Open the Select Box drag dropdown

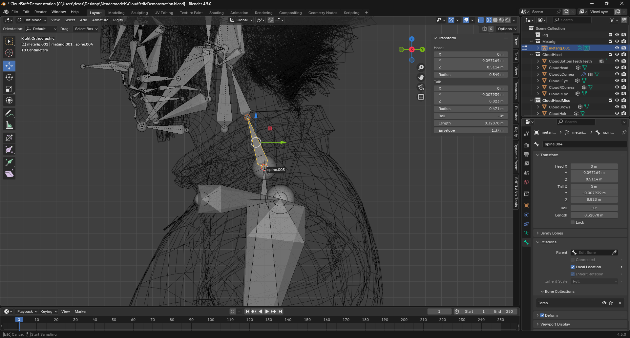click(86, 29)
